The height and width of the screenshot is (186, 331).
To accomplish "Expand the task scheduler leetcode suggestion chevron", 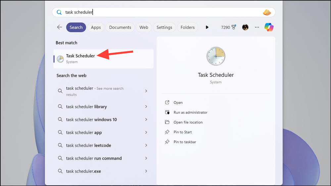I will pos(146,145).
